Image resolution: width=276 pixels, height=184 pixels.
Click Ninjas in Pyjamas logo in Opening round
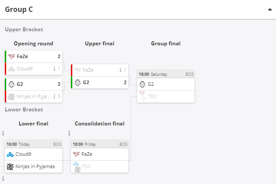click(11, 97)
